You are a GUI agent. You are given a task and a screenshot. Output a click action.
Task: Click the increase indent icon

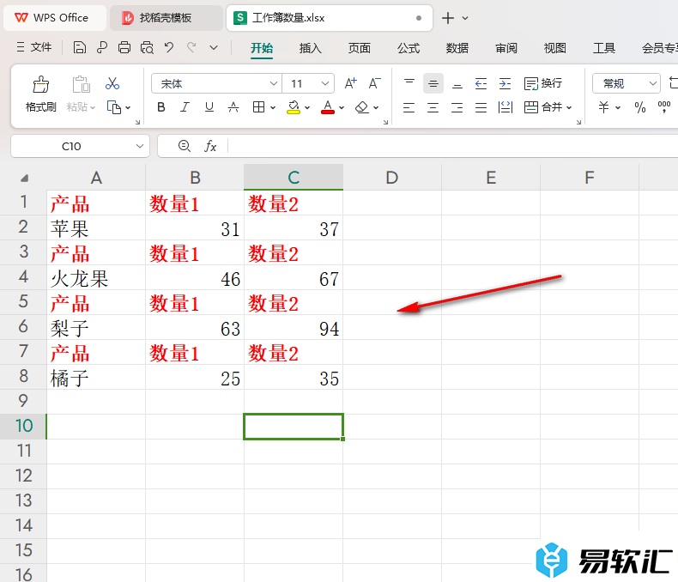505,83
